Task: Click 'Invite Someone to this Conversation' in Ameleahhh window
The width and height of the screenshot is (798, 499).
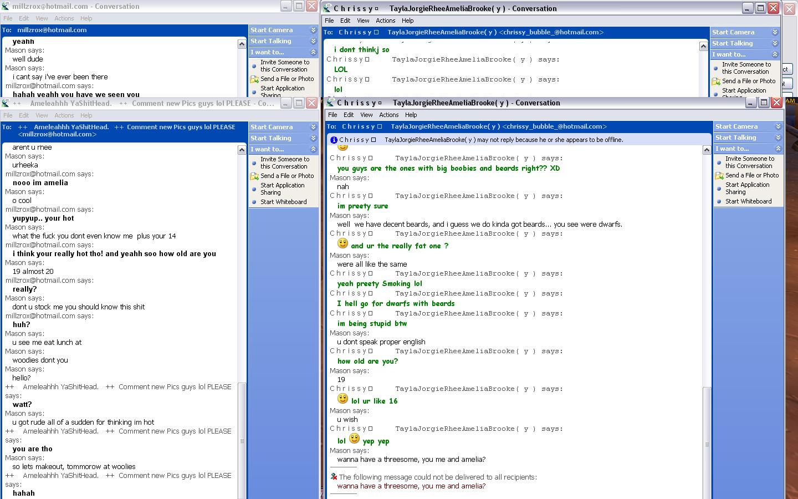Action: pos(285,162)
